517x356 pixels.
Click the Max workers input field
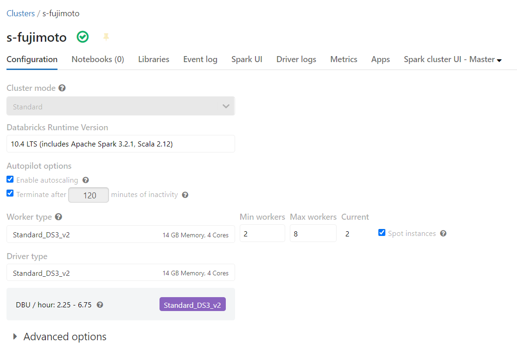pyautogui.click(x=313, y=233)
